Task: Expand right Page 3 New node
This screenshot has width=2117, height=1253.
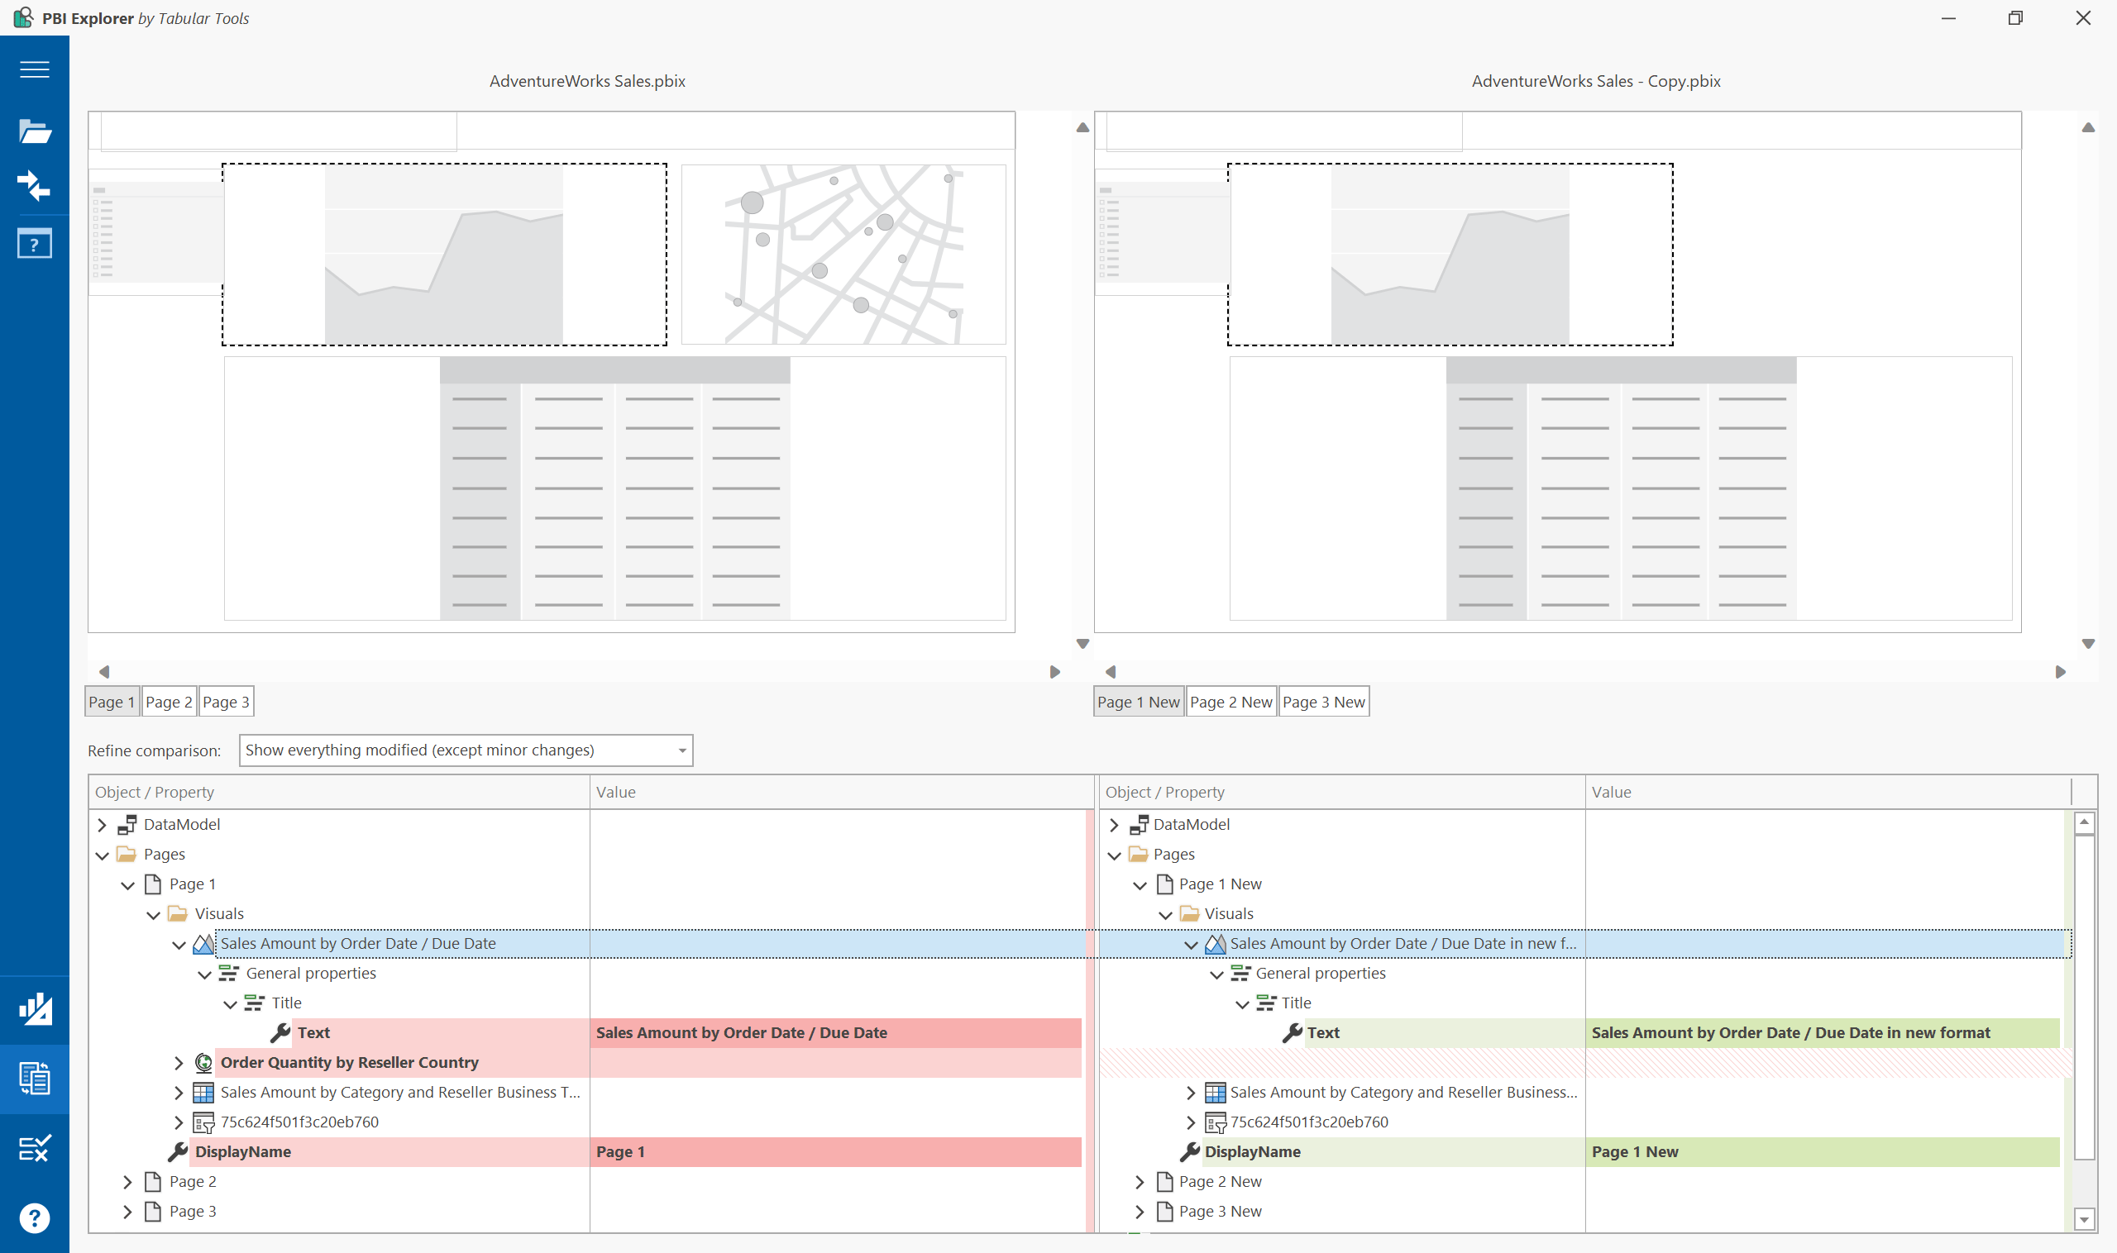Action: [1140, 1212]
